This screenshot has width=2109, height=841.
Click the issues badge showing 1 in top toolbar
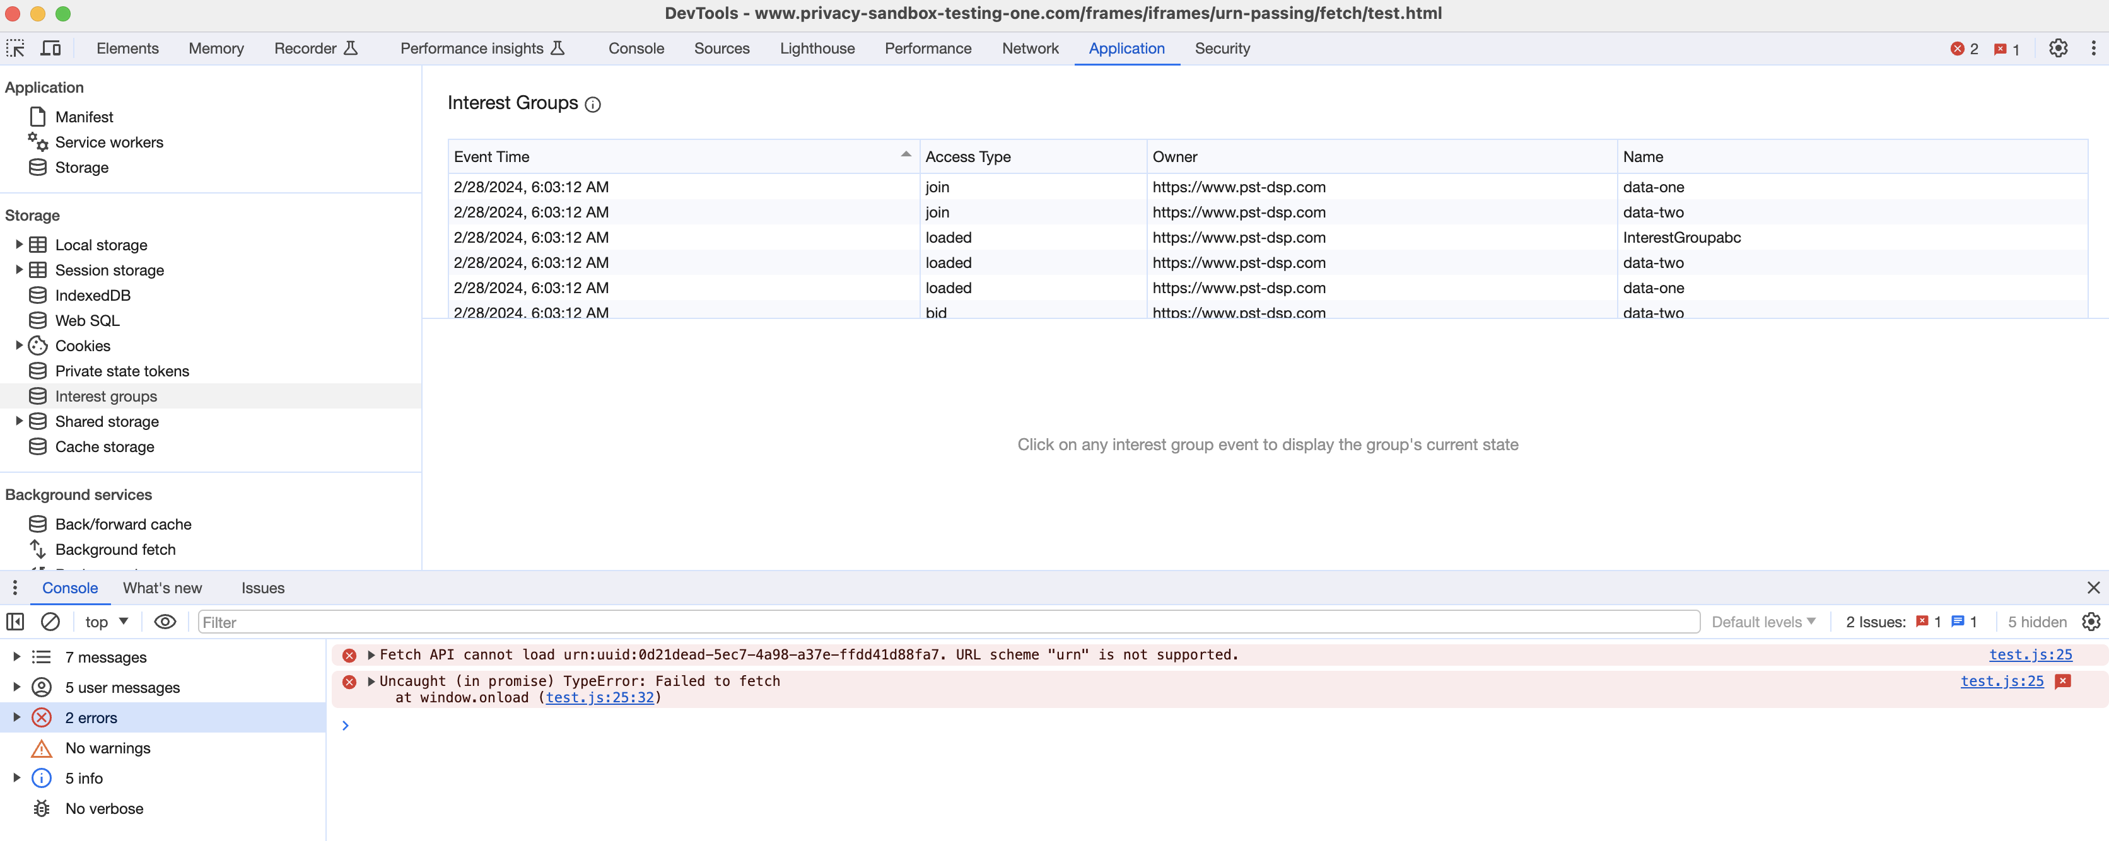click(2006, 49)
